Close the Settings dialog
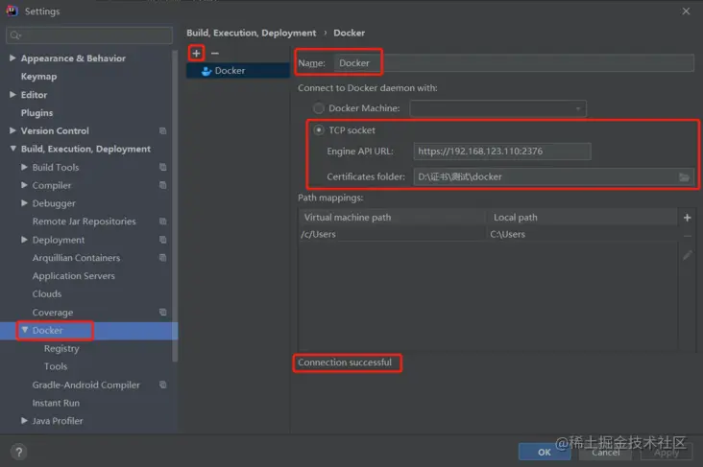Image resolution: width=703 pixels, height=467 pixels. coord(686,12)
